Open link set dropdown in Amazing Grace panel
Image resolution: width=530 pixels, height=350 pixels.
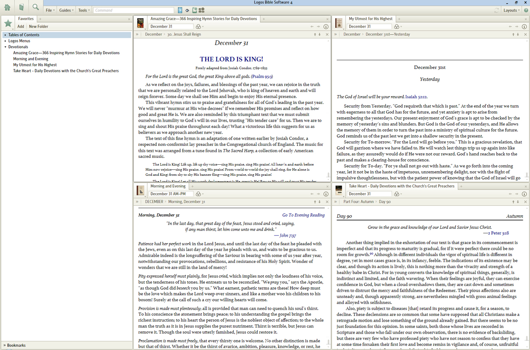tap(200, 27)
